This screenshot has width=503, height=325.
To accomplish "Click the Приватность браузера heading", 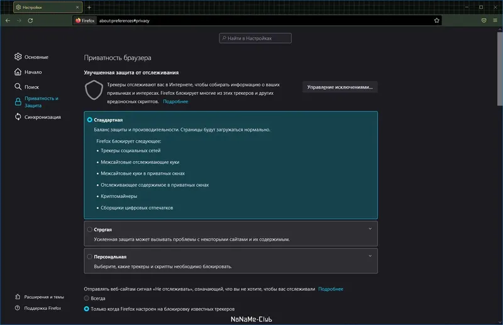I will pyautogui.click(x=118, y=58).
